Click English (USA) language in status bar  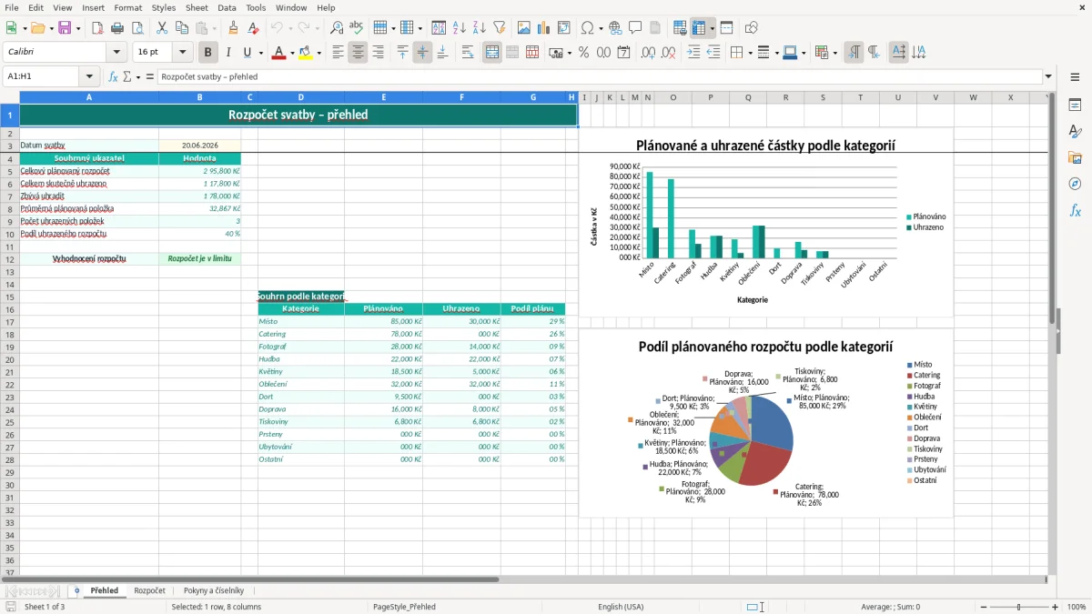point(621,607)
